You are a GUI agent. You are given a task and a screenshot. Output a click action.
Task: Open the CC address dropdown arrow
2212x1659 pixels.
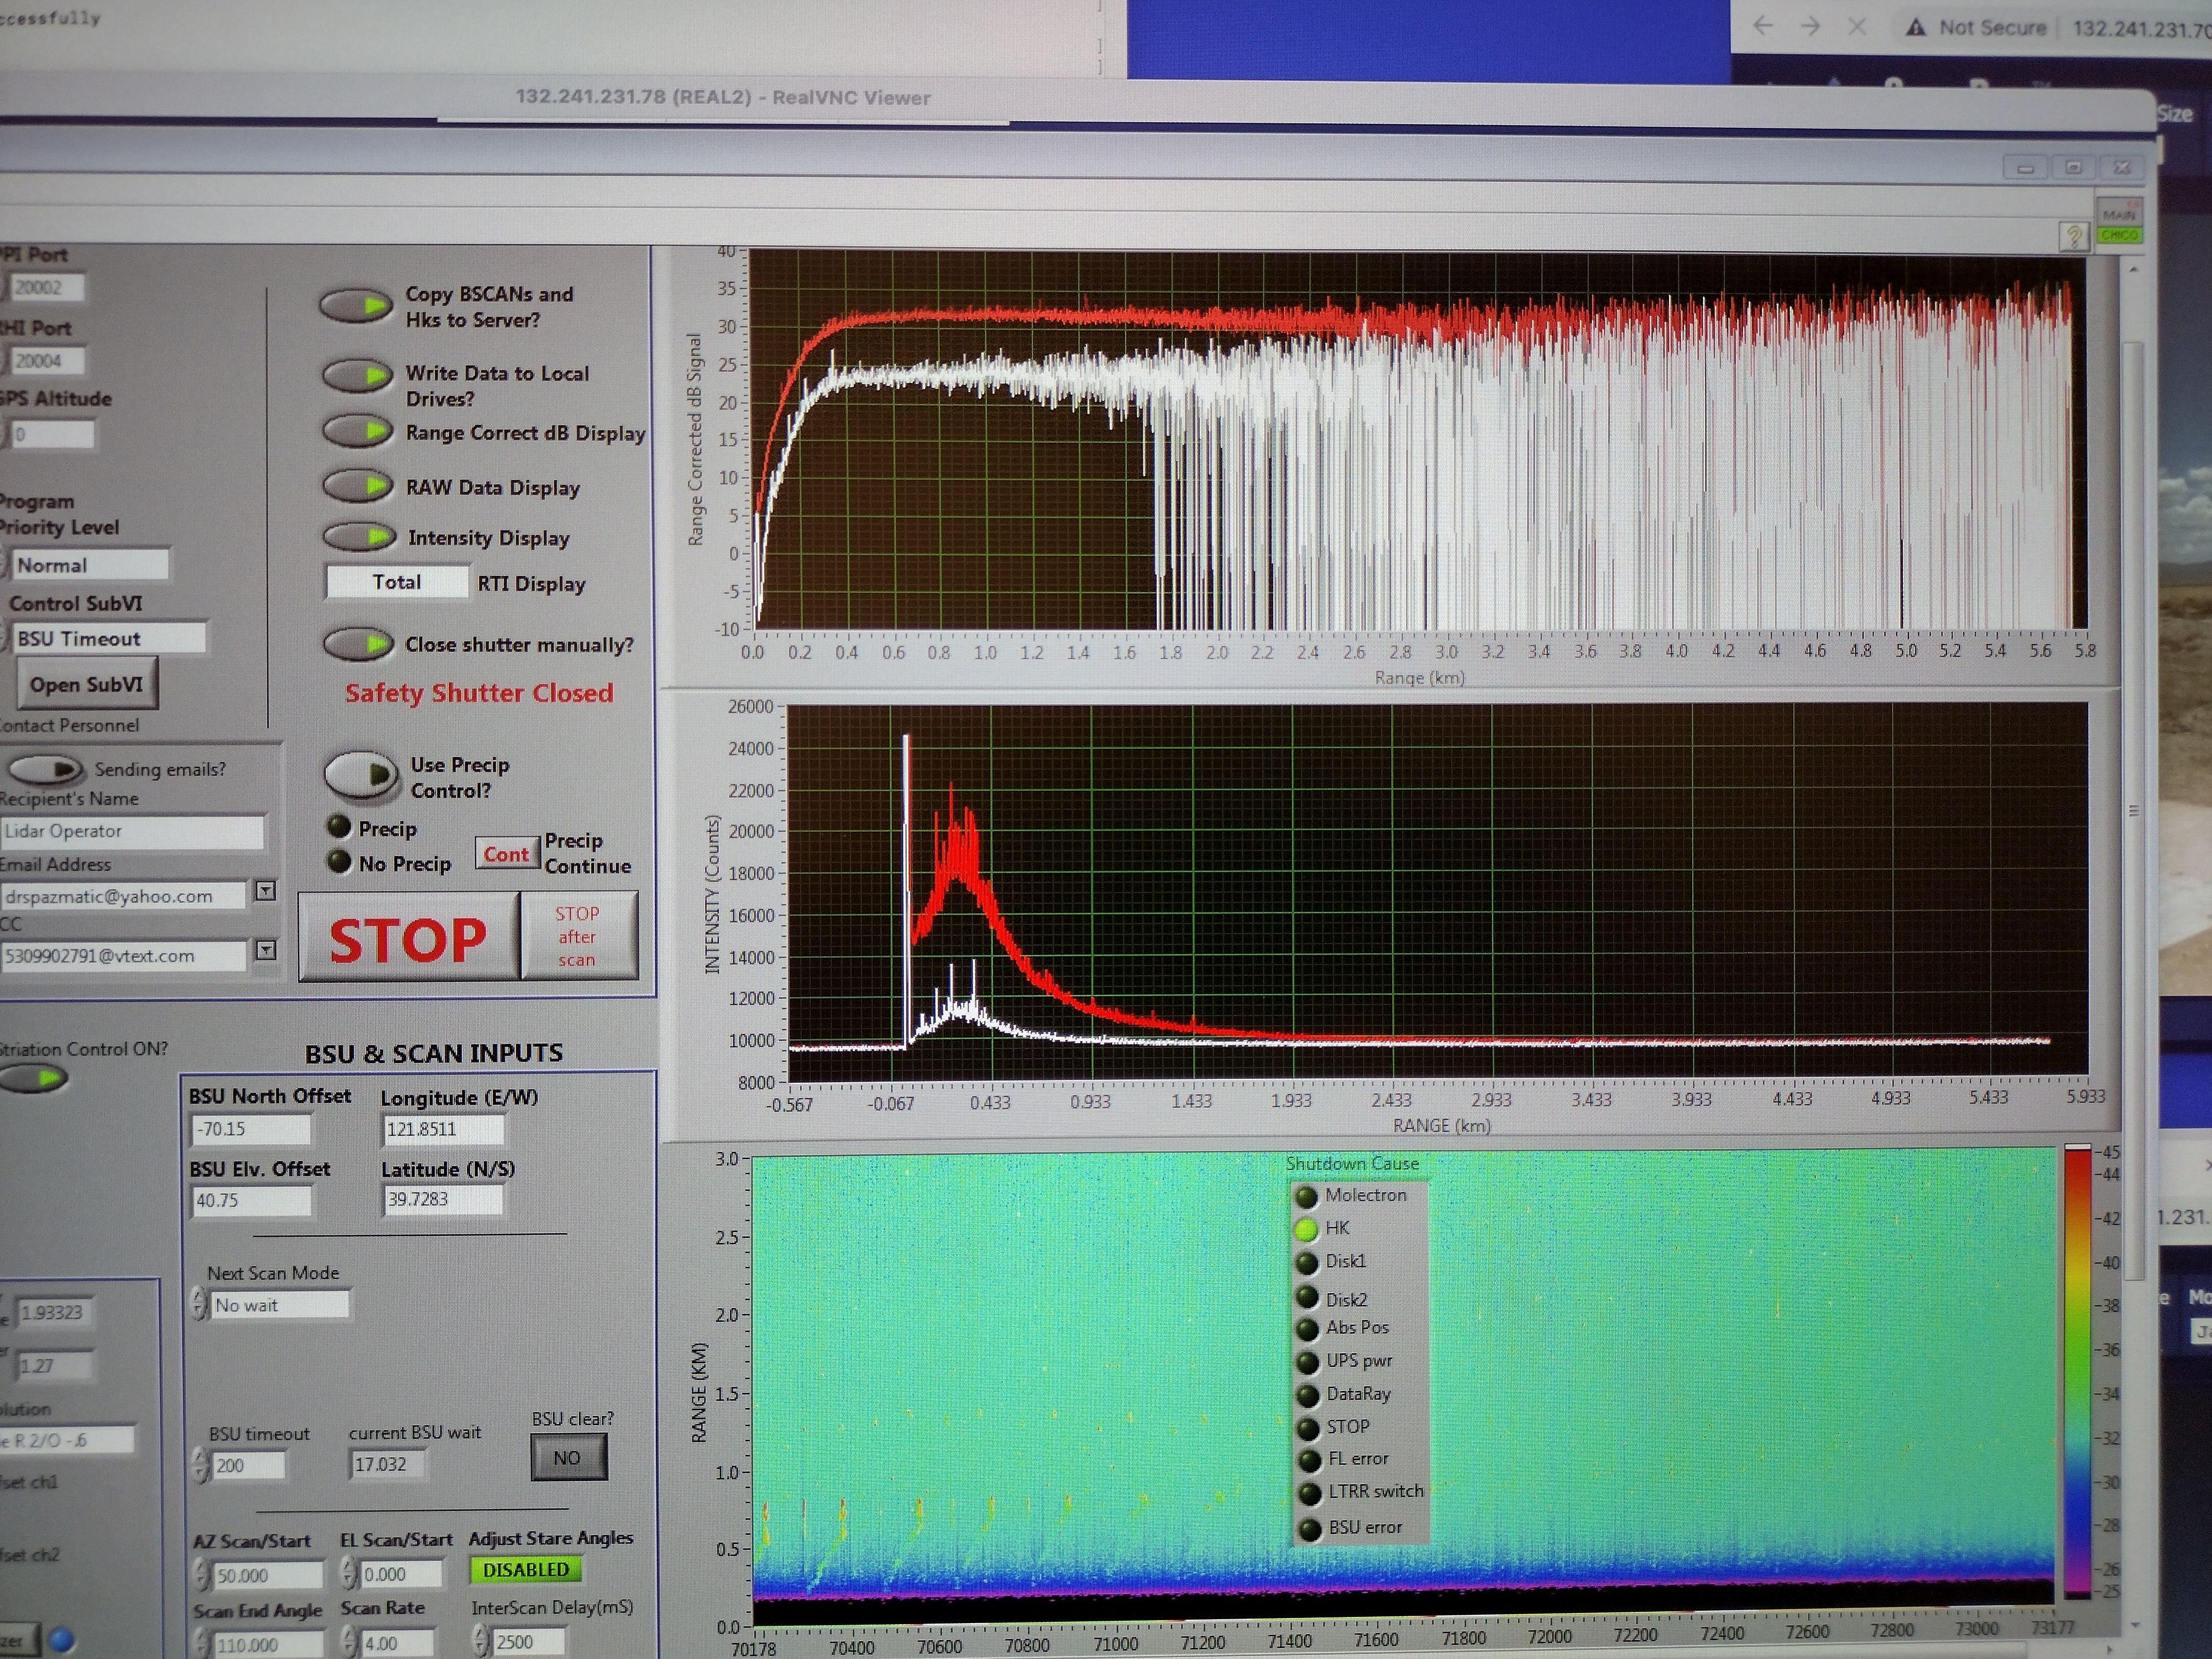265,950
